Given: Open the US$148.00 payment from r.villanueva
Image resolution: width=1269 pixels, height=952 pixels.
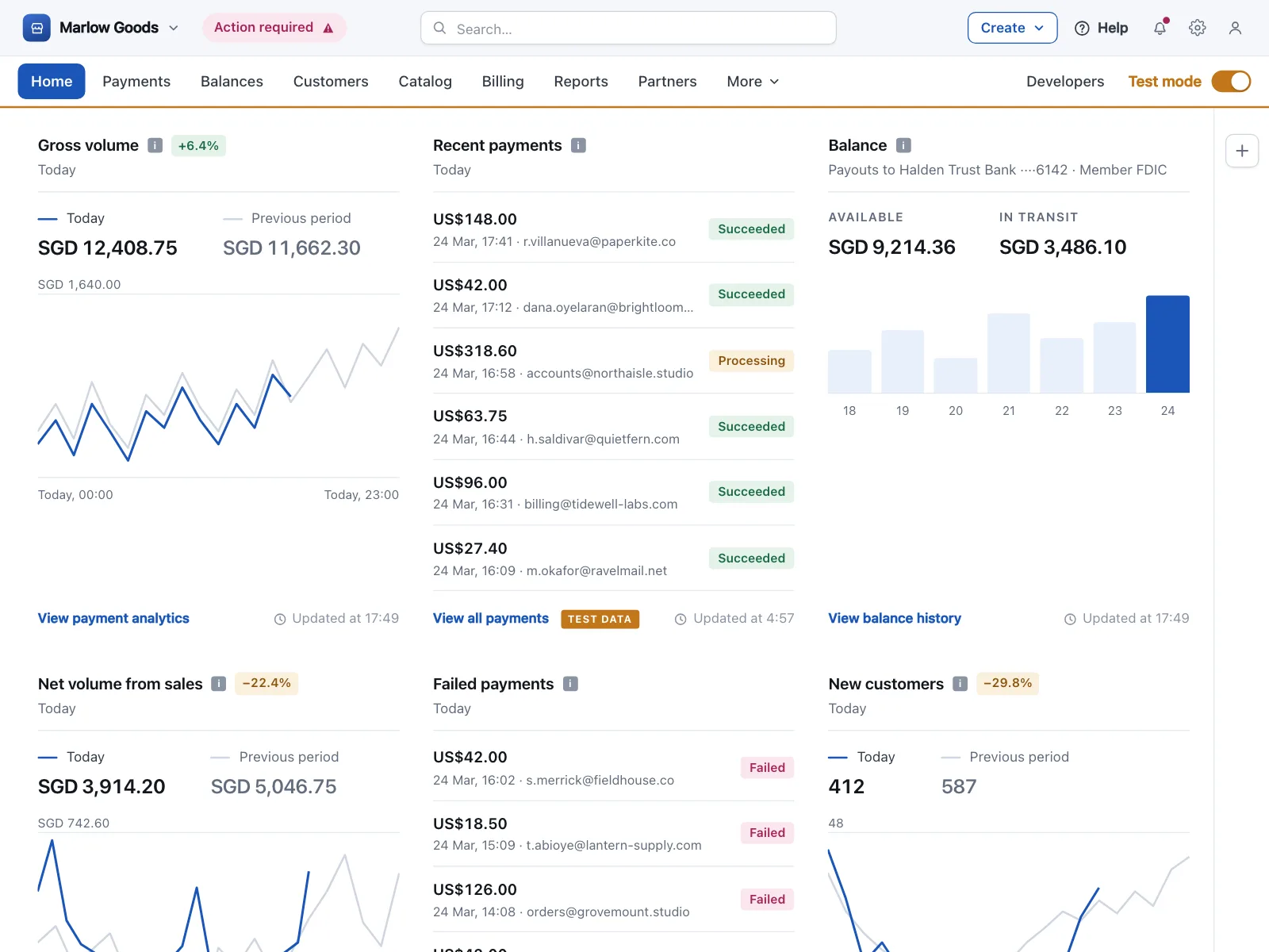Looking at the screenshot, I should coord(613,229).
